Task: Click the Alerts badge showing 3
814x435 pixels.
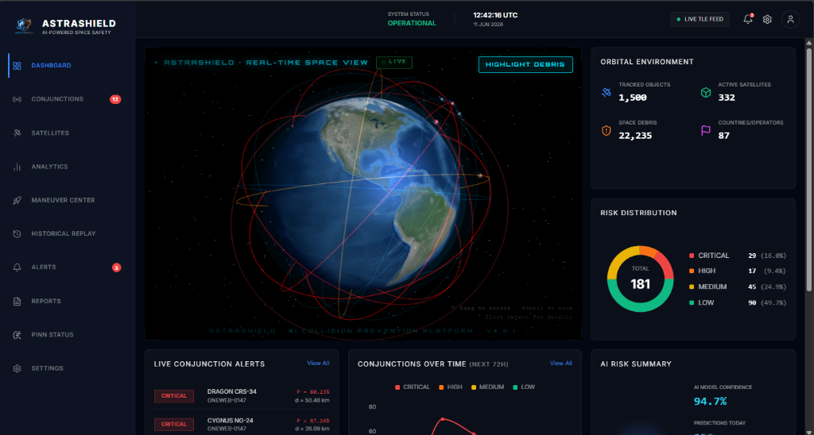Action: tap(116, 268)
